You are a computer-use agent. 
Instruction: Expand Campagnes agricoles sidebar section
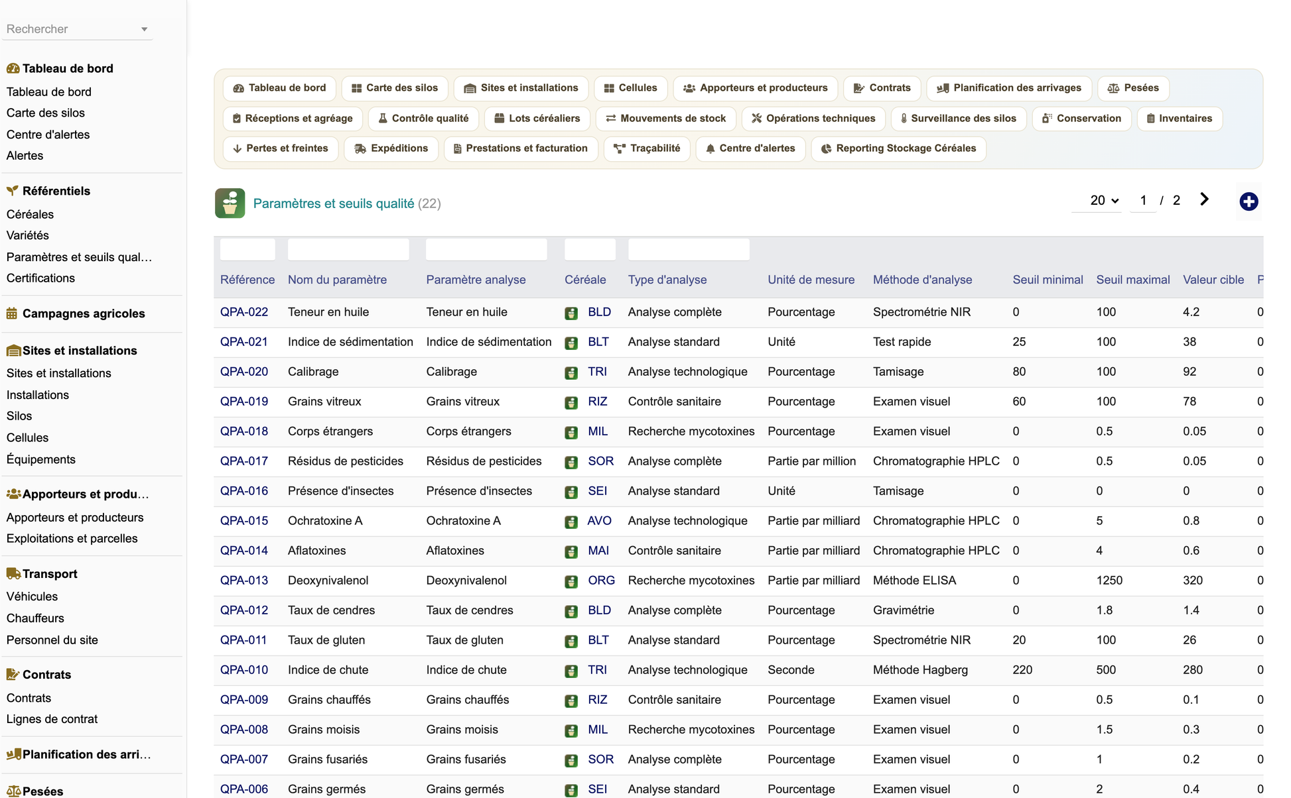click(84, 313)
